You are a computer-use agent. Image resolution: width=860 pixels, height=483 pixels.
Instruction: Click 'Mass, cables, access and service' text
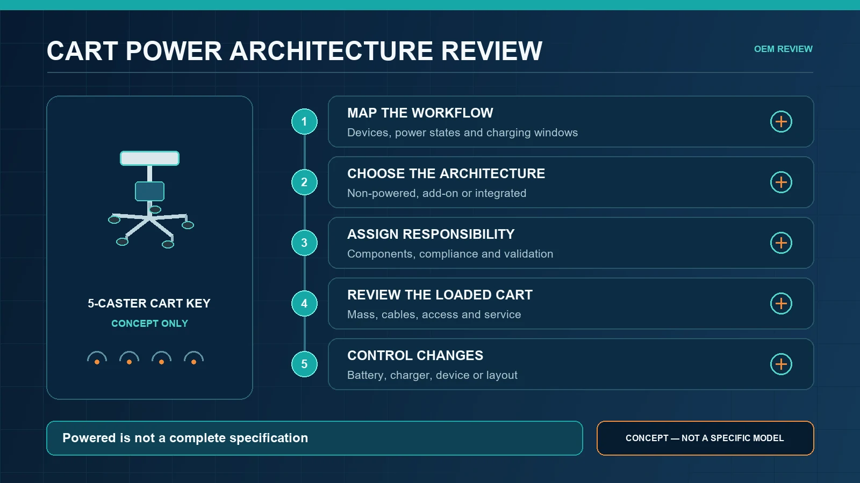point(434,314)
